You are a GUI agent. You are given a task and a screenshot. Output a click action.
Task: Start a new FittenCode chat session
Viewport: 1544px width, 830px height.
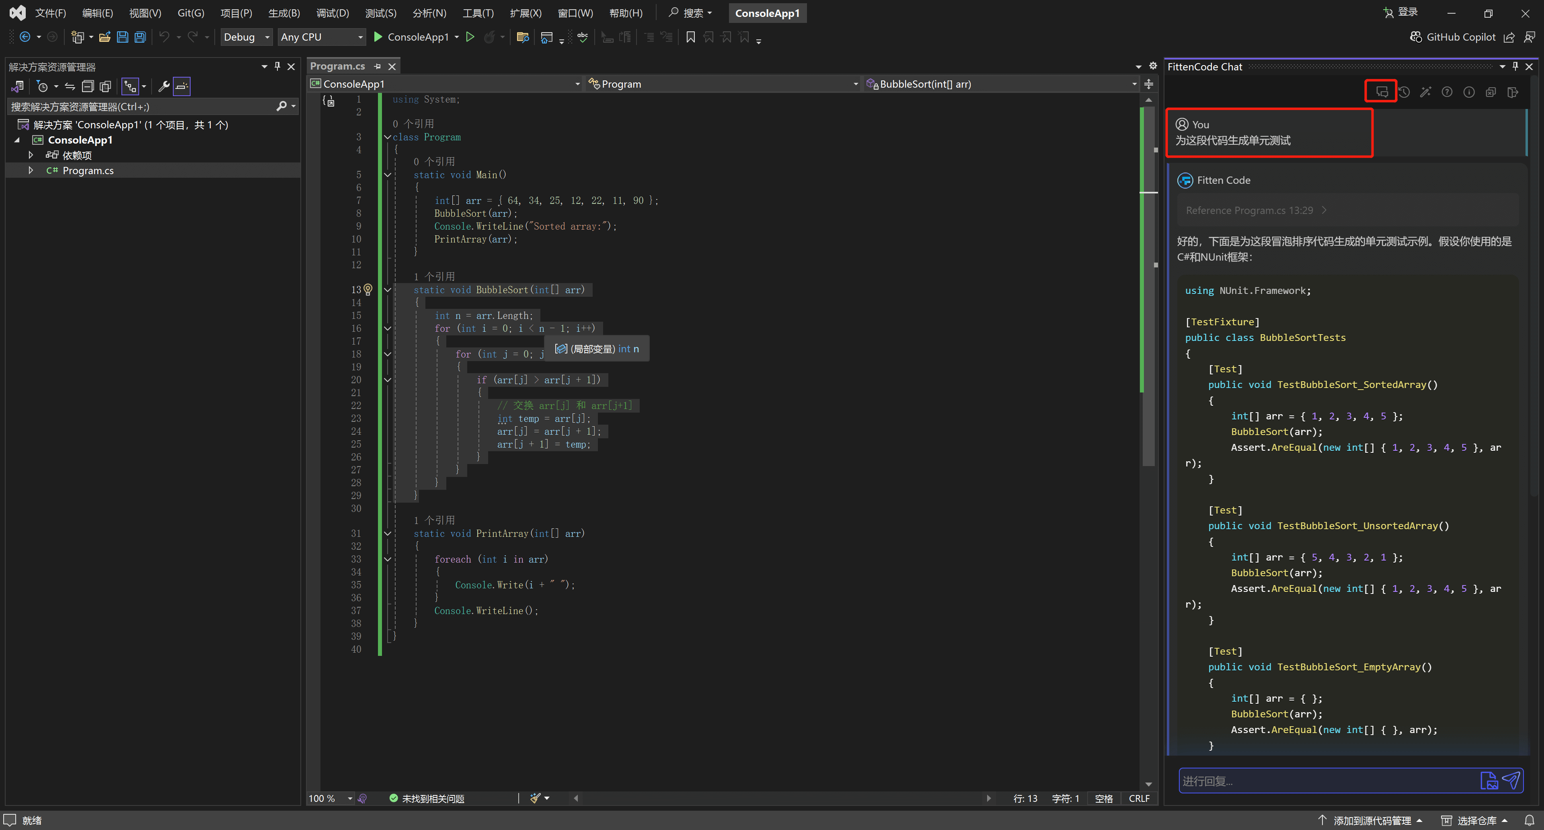(1382, 92)
